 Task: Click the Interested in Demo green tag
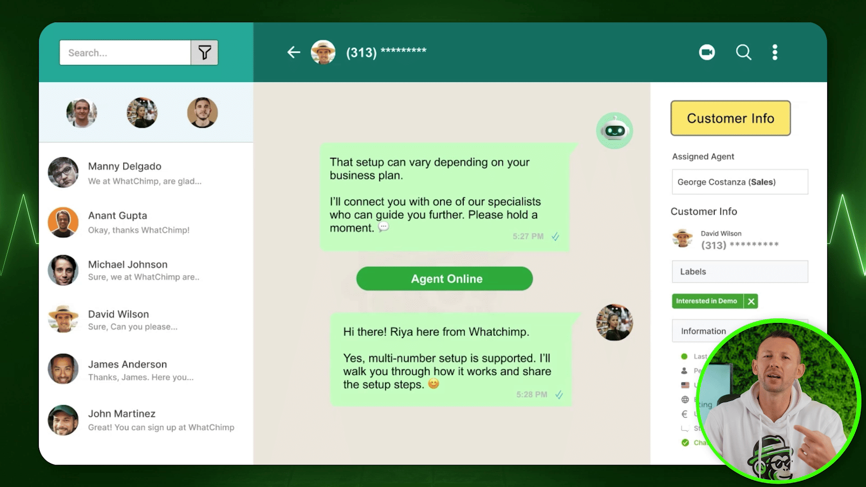click(x=707, y=301)
